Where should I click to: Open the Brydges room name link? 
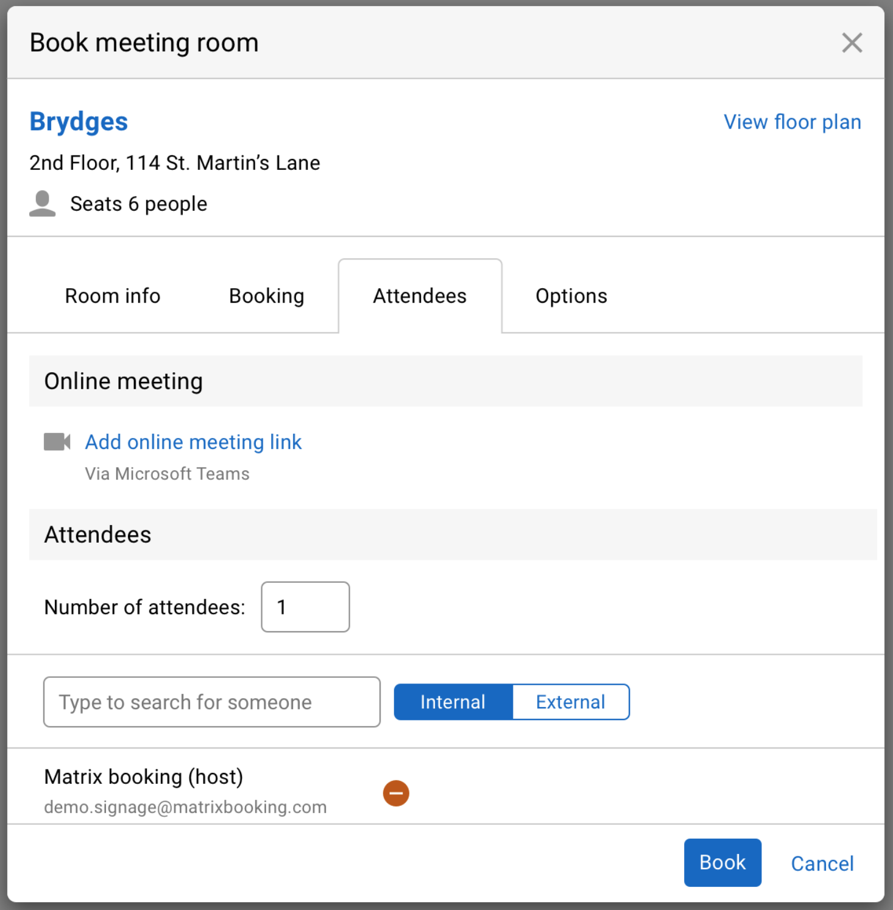tap(79, 121)
